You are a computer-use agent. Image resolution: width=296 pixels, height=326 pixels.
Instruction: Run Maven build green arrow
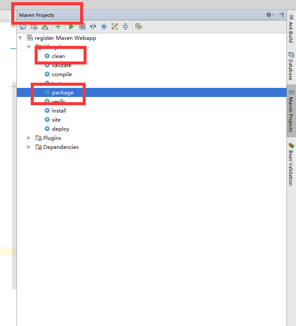click(71, 26)
